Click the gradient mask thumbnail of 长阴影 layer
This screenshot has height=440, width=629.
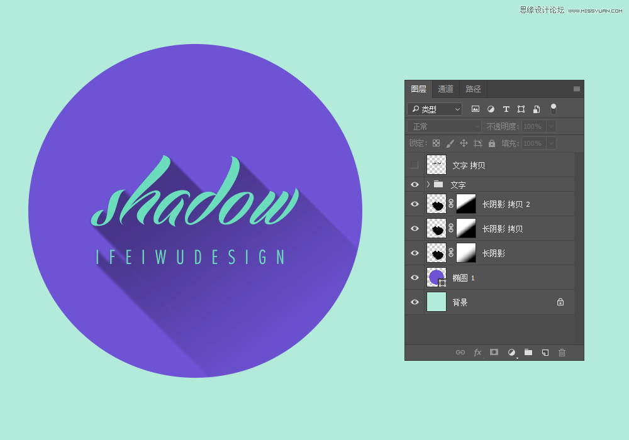(x=466, y=253)
